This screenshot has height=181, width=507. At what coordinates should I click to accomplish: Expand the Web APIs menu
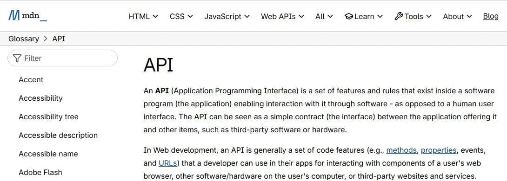click(283, 16)
